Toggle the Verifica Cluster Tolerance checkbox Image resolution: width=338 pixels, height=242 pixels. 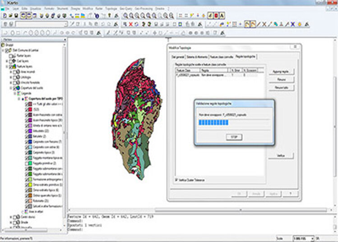click(176, 180)
